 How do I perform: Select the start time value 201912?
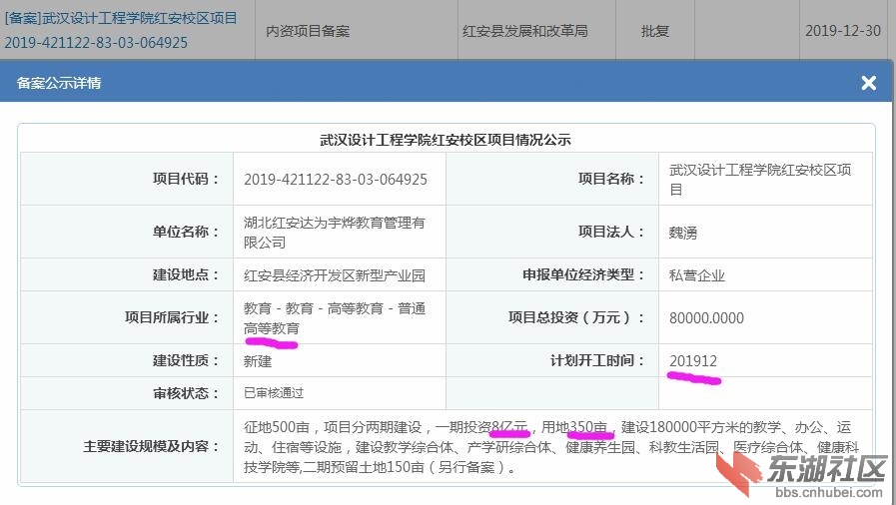point(692,360)
